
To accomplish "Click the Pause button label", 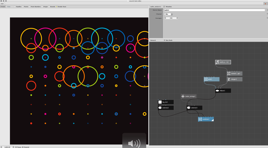I will click(19, 147).
